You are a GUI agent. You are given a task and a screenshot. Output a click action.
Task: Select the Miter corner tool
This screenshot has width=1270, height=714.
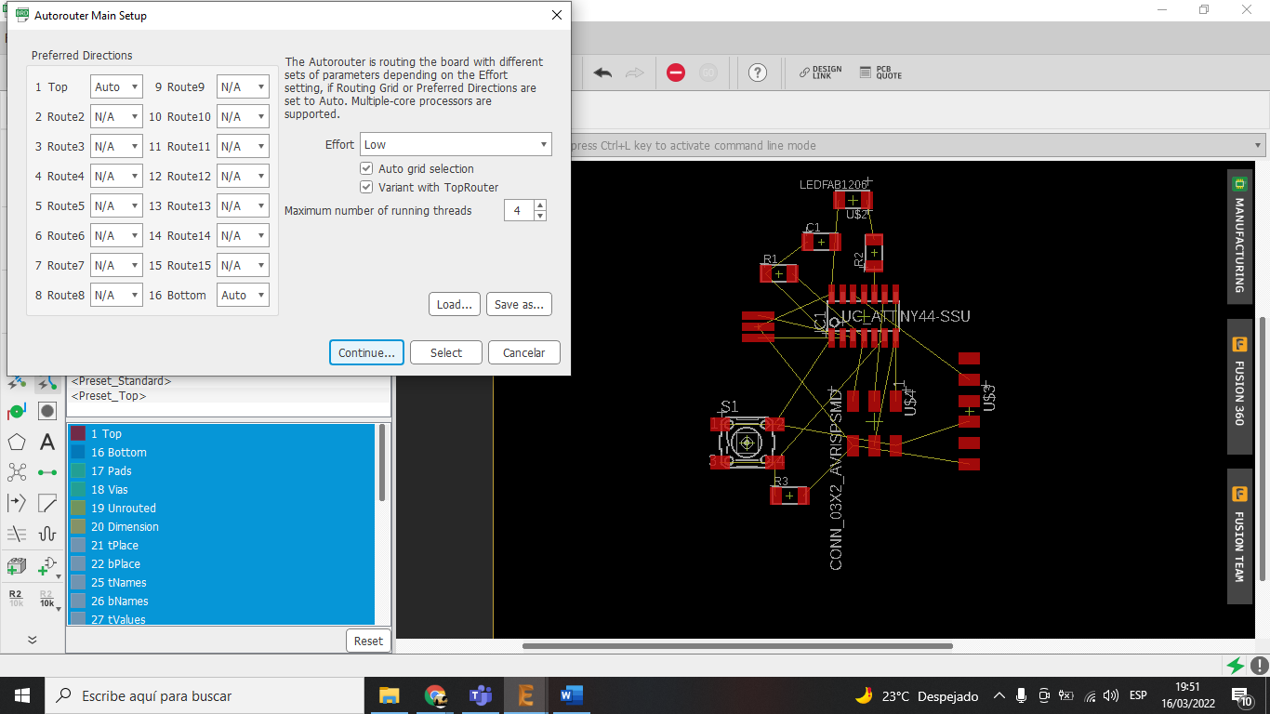pos(47,503)
